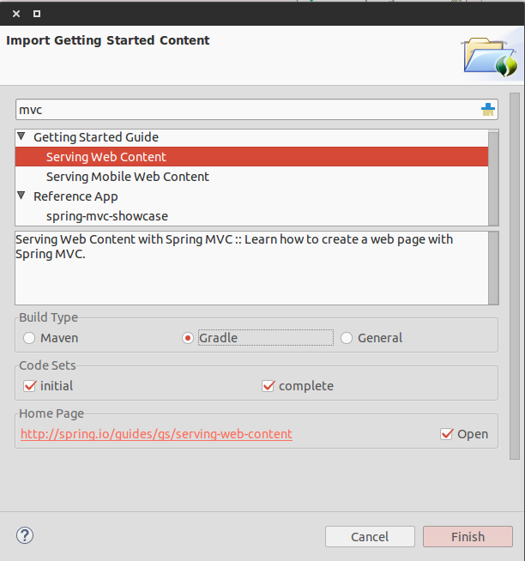Click the dialog close X button
525x561 pixels.
(16, 14)
